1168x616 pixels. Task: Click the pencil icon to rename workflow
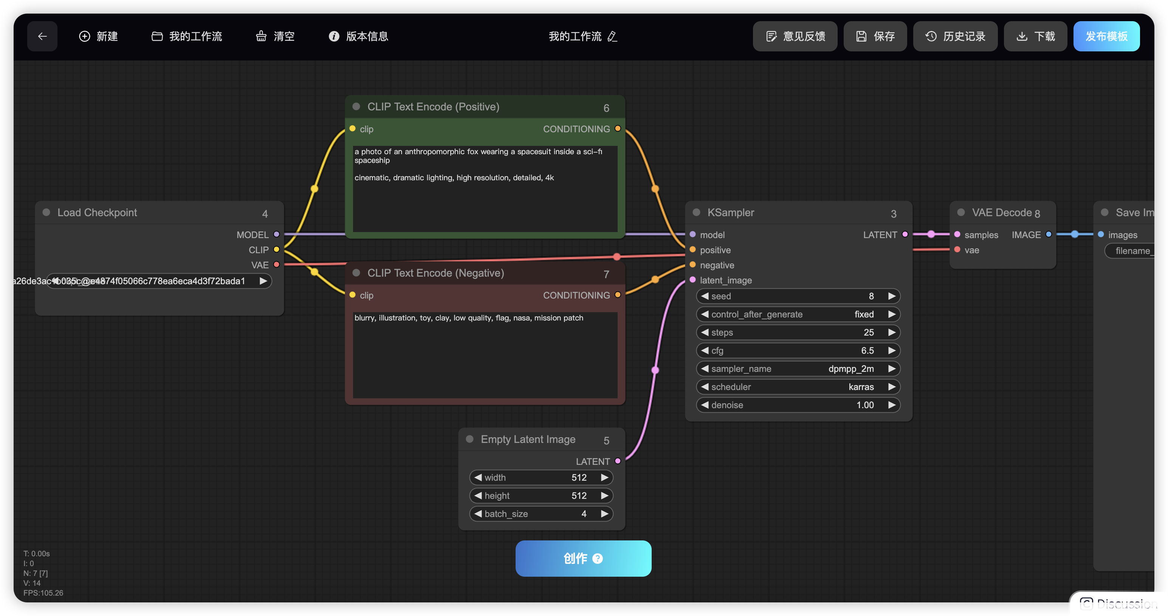point(612,36)
